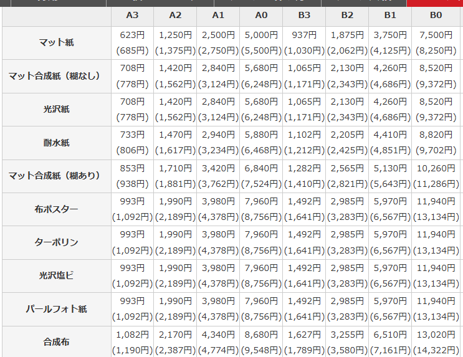Select the 合成布 row label
The height and width of the screenshot is (357, 463).
click(x=57, y=341)
